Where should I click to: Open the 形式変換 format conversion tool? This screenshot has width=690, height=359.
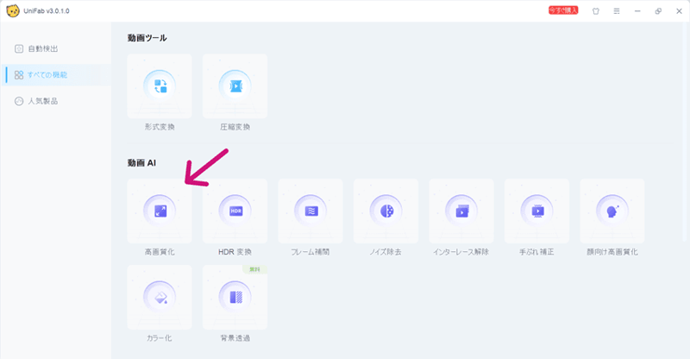160,86
